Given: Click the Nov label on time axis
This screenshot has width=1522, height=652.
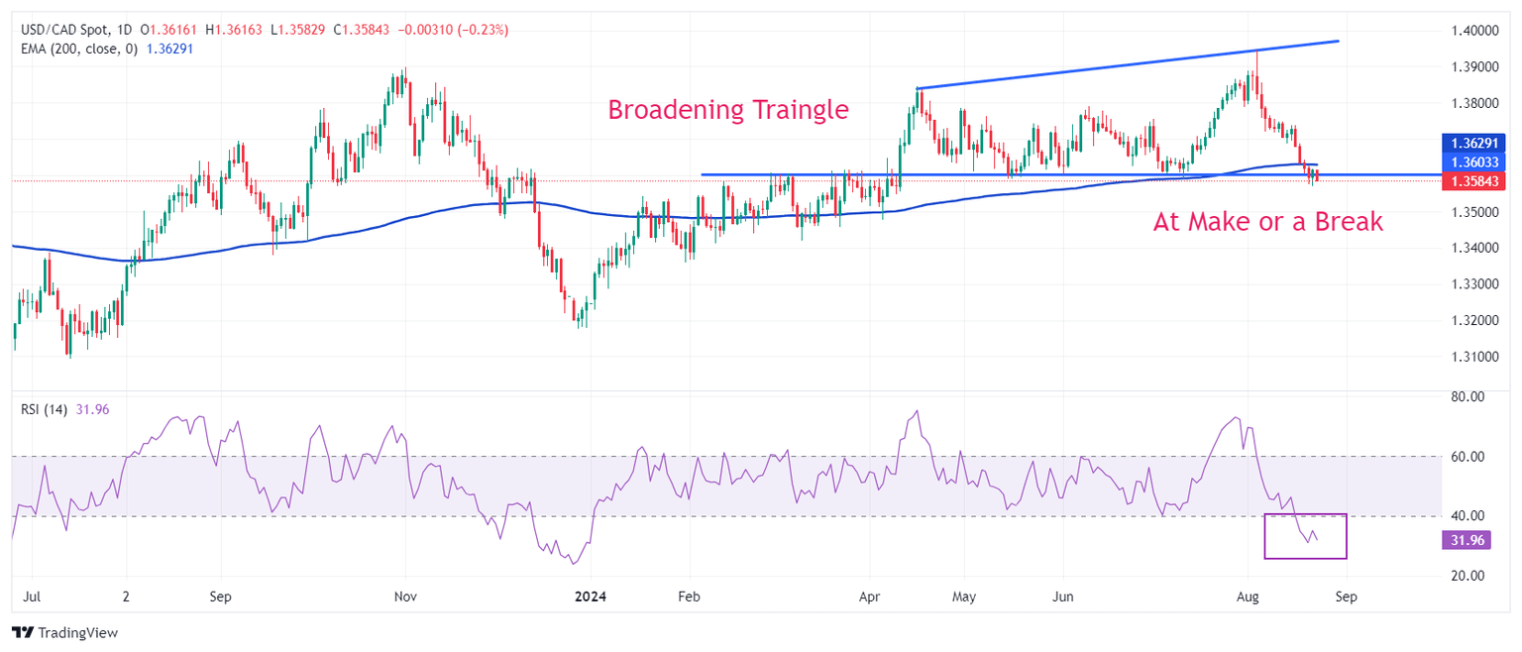Looking at the screenshot, I should (404, 598).
